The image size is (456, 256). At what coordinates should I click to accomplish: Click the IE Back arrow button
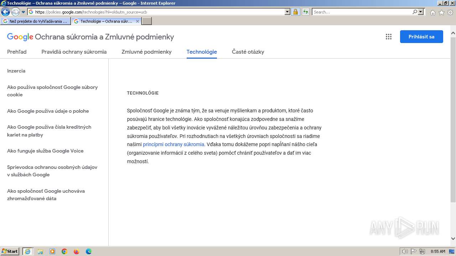[x=5, y=12]
